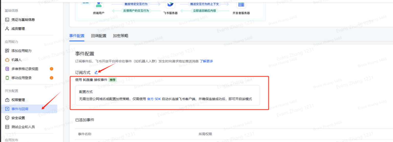393x142 pixels.
Task: Click the 事件名称 column header
Action: click(85, 134)
